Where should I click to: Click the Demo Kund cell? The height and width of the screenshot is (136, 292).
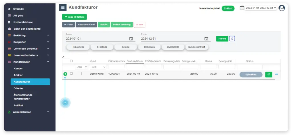97,74
